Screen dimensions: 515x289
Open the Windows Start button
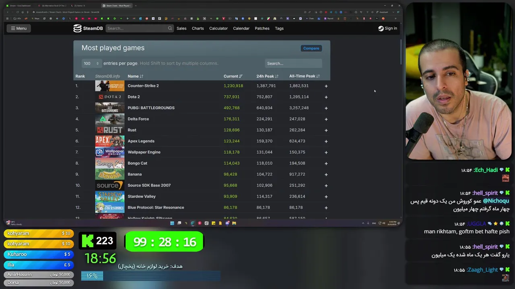(172, 223)
